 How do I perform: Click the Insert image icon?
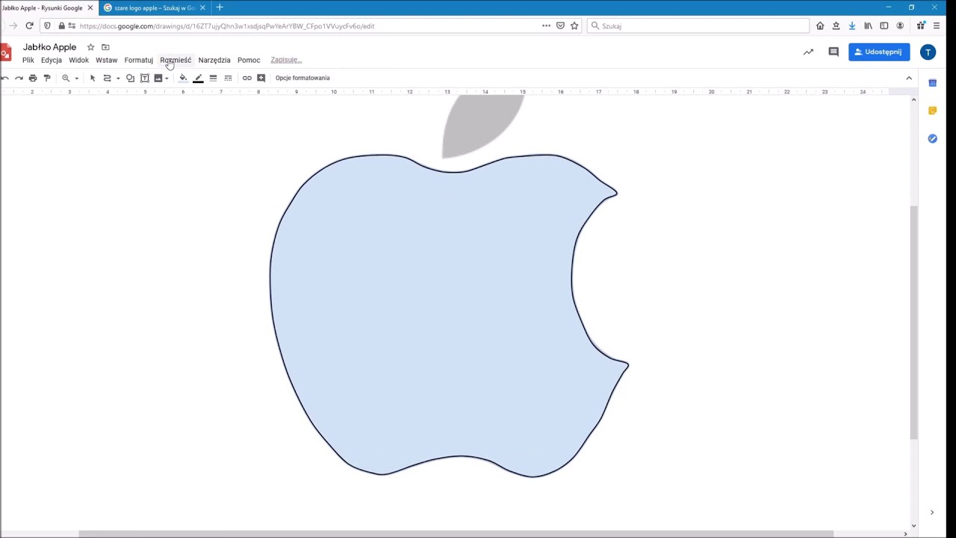(x=158, y=78)
